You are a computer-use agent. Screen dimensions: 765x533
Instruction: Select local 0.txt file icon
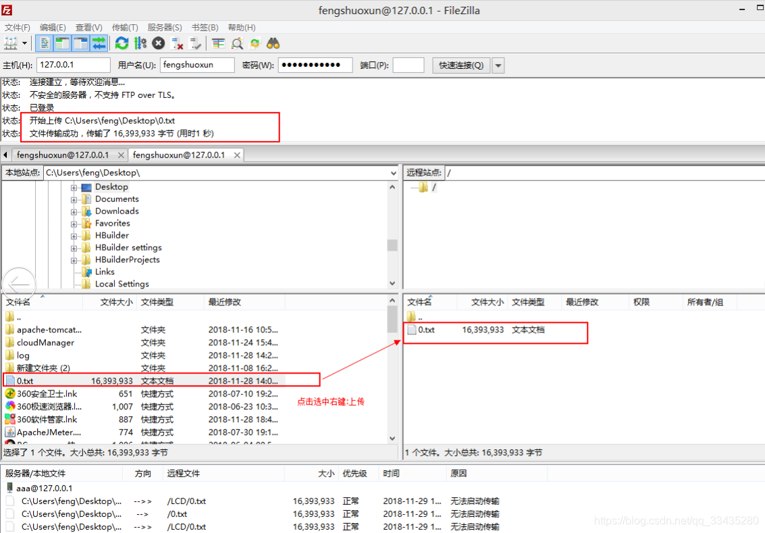pyautogui.click(x=10, y=381)
